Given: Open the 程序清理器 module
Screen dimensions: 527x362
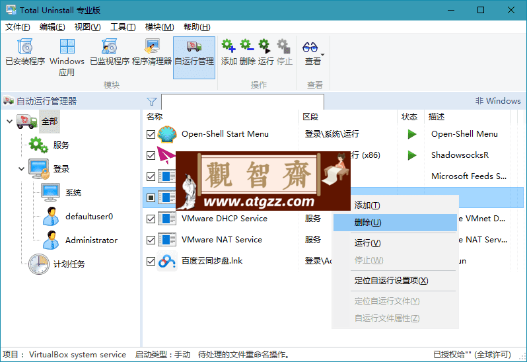Looking at the screenshot, I should 152,52.
